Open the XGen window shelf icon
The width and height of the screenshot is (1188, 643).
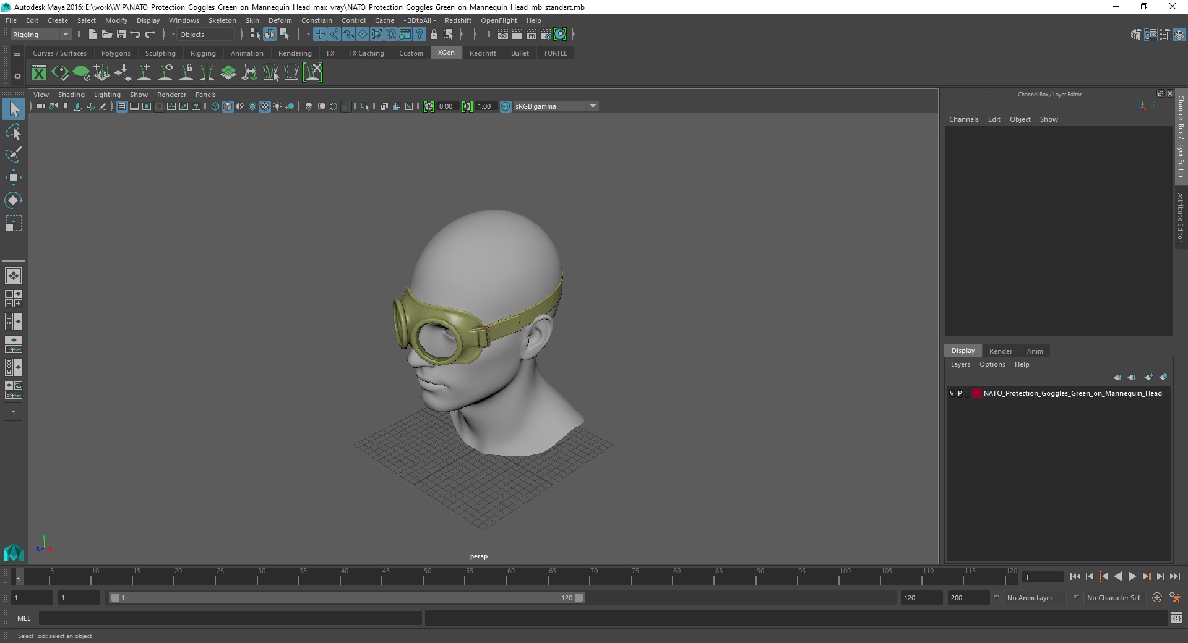[39, 73]
